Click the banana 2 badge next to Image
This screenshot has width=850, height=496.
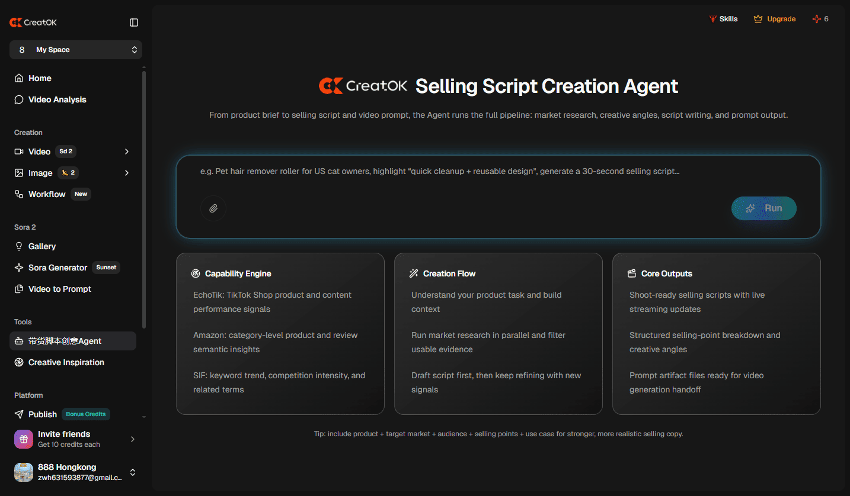point(68,173)
